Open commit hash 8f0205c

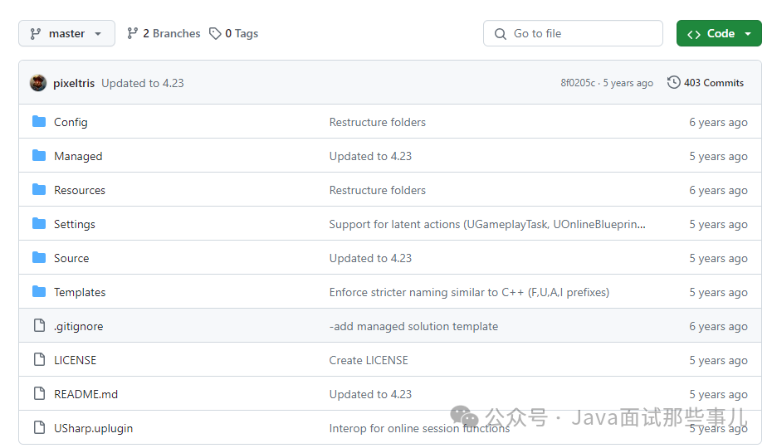tap(578, 83)
